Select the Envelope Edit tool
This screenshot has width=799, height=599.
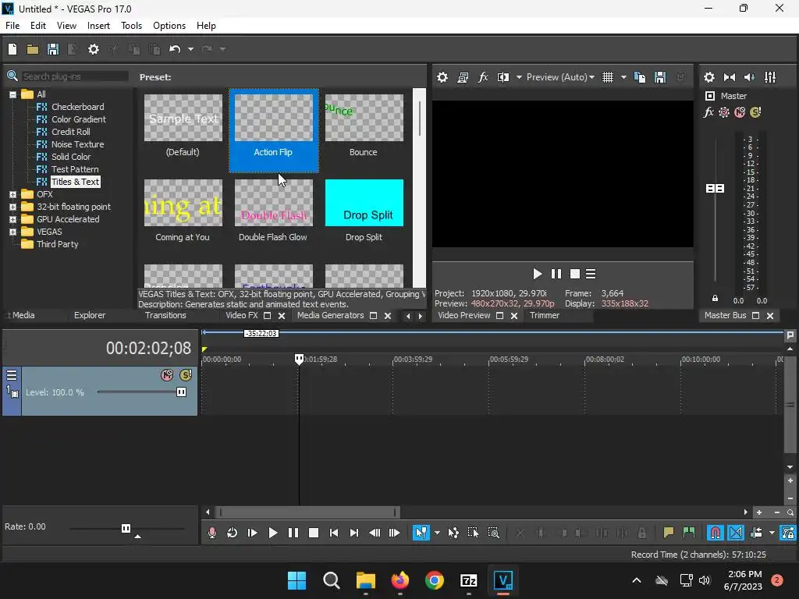pyautogui.click(x=453, y=533)
